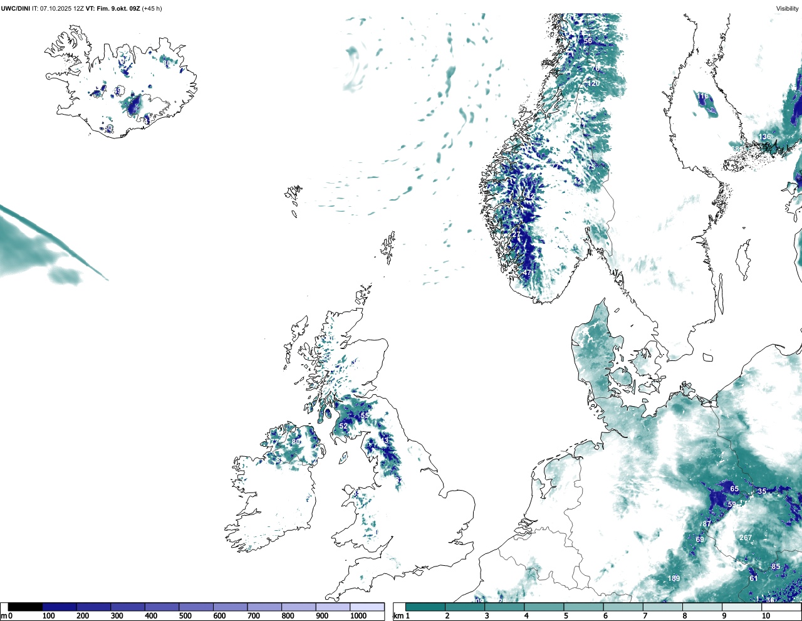Click the 9–10 km palest legend swatch
This screenshot has height=621, width=802.
(x=741, y=607)
